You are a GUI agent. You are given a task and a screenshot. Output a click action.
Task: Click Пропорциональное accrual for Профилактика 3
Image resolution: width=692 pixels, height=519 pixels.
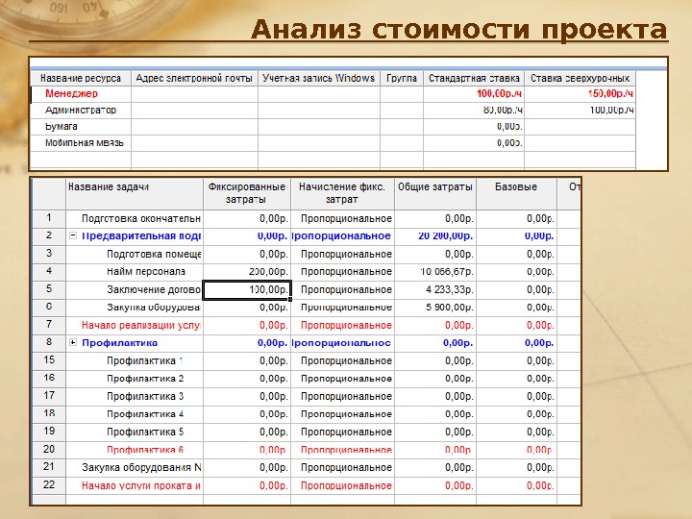pyautogui.click(x=342, y=396)
